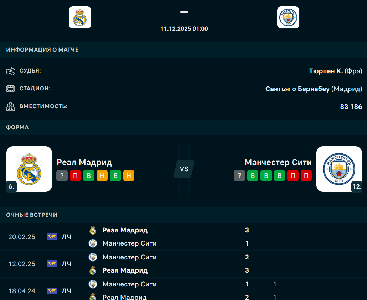This screenshot has width=367, height=300.
Task: Click the Manchester City crest in the top header
Action: (x=288, y=17)
